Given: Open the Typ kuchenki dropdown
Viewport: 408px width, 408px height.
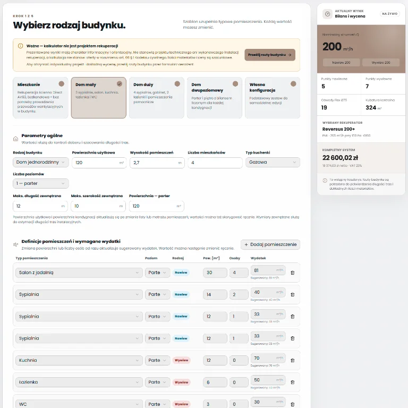Looking at the screenshot, I should [x=273, y=162].
